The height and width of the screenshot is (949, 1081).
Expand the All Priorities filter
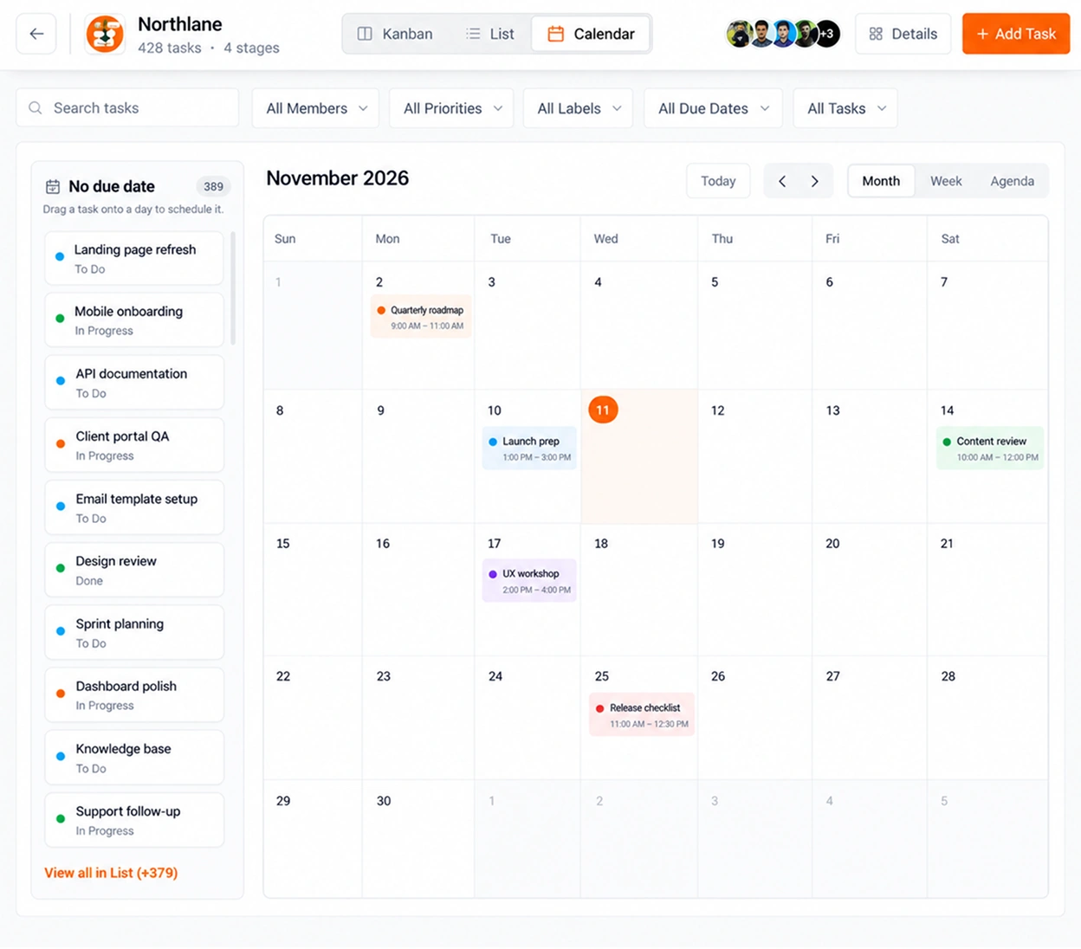[451, 108]
